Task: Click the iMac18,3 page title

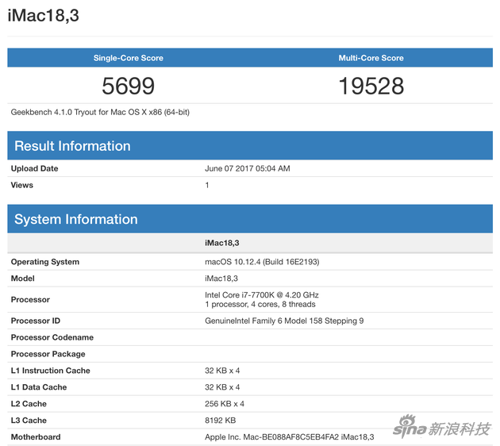Action: [x=44, y=15]
